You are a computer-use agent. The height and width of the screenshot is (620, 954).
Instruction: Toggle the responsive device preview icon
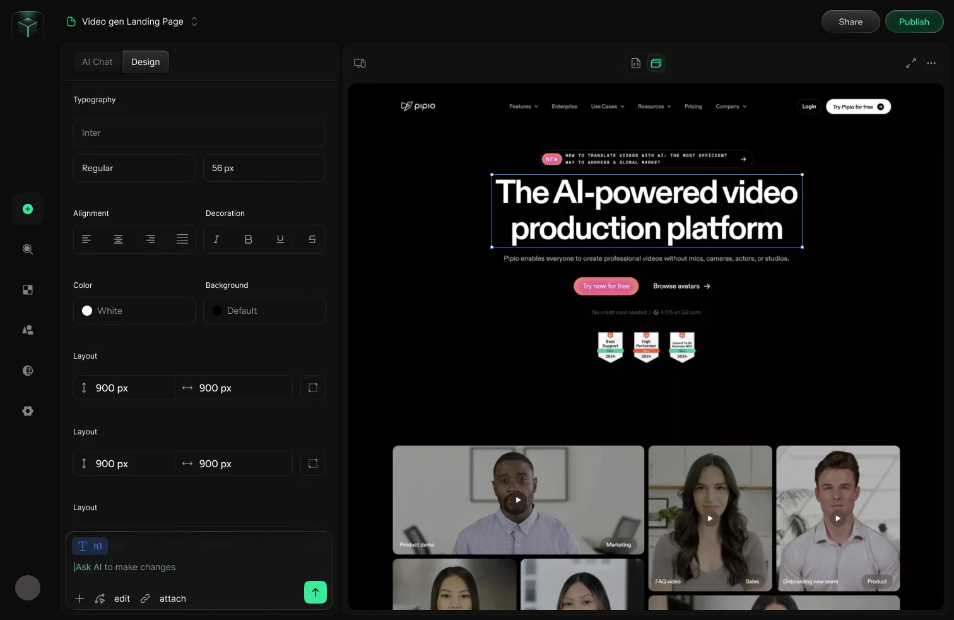(x=360, y=63)
